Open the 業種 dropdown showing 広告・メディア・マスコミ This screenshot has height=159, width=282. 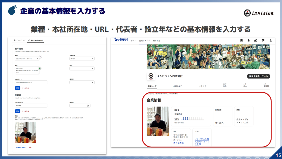click(27, 59)
